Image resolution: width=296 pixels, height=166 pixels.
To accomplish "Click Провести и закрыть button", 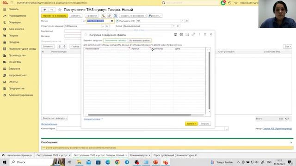I will click(55, 16).
